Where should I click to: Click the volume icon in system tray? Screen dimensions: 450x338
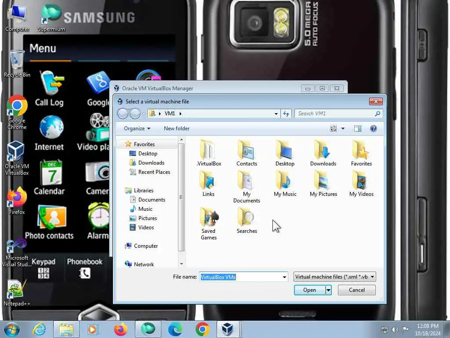[395, 330]
